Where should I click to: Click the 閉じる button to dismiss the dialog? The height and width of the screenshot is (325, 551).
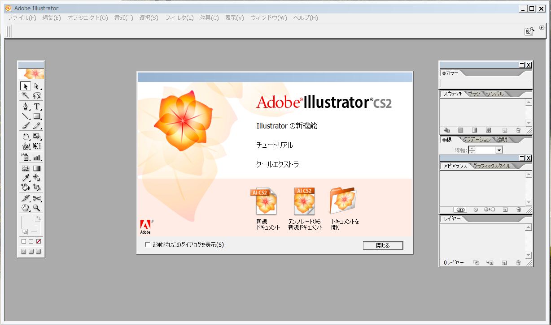pos(382,245)
